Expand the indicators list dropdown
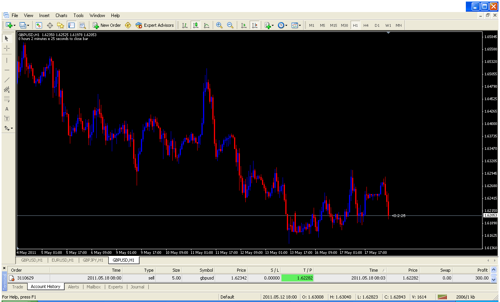500x302 pixels. pos(273,25)
